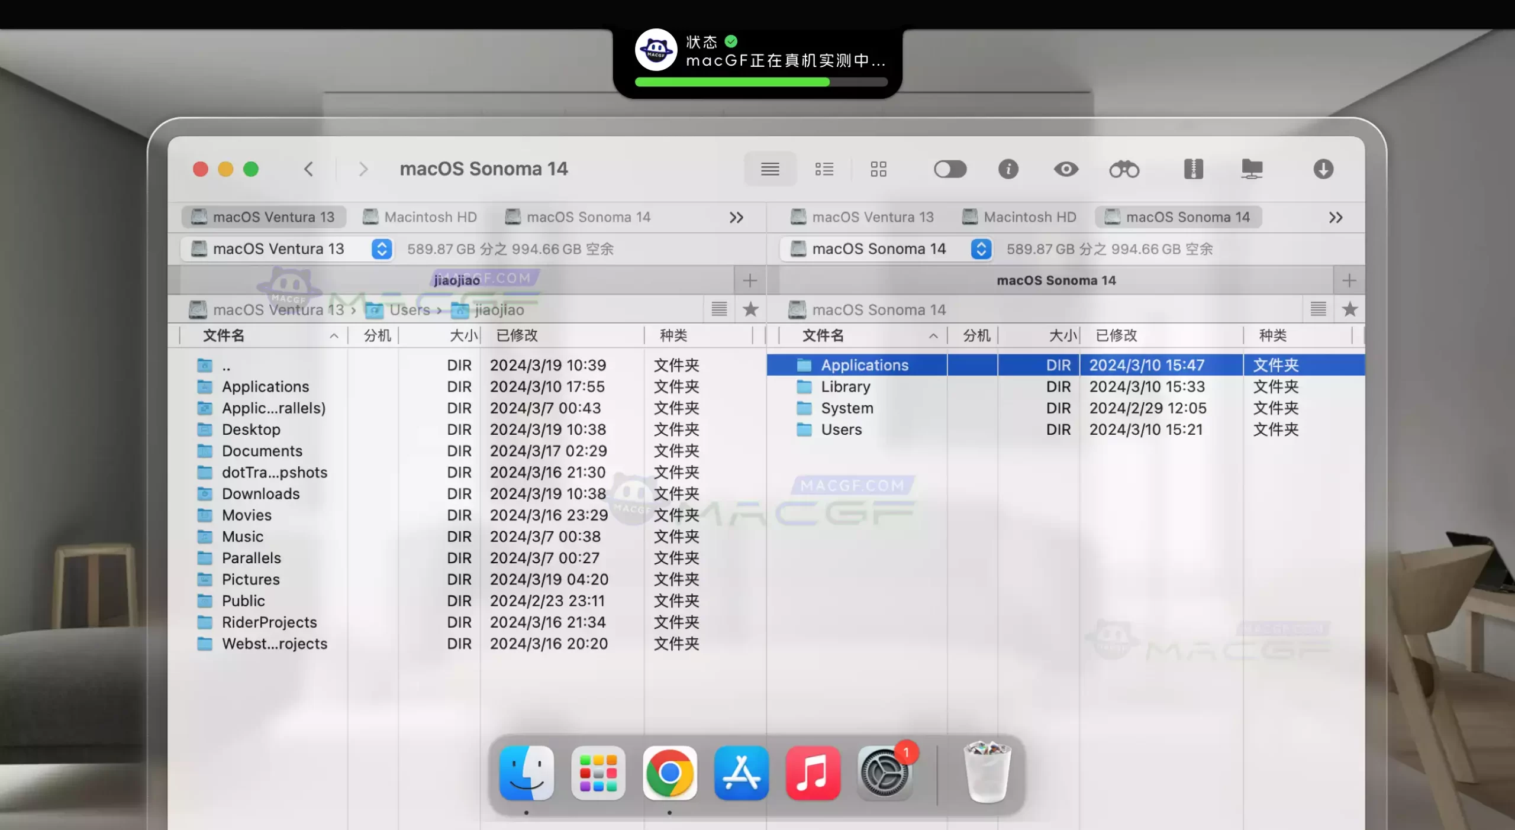This screenshot has width=1515, height=830.
Task: Open the right pane volume selector dropdown
Action: [981, 248]
